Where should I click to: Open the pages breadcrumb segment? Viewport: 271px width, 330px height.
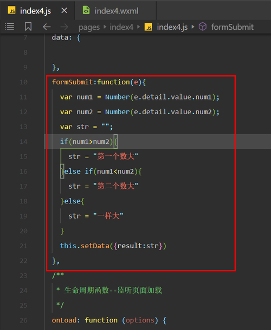click(x=89, y=27)
